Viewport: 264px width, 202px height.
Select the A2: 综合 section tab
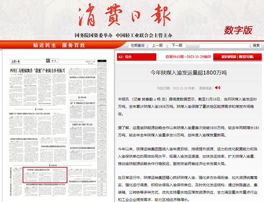136,57
